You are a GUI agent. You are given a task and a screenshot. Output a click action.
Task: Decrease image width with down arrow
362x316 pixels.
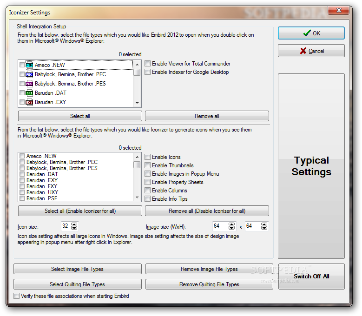(231, 228)
